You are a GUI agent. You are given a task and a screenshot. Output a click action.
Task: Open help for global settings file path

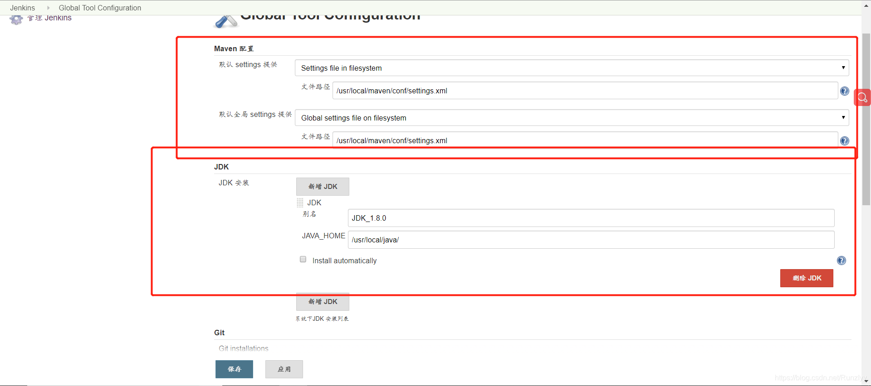(844, 141)
